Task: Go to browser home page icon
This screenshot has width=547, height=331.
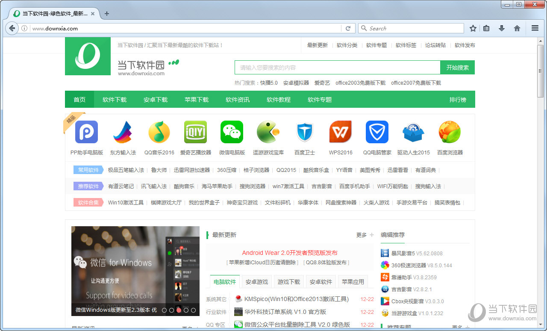Action: pyautogui.click(x=517, y=28)
